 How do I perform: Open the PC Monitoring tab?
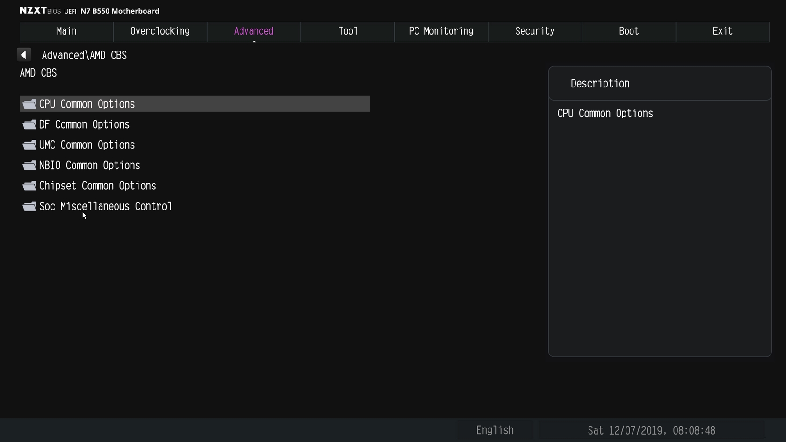coord(441,31)
